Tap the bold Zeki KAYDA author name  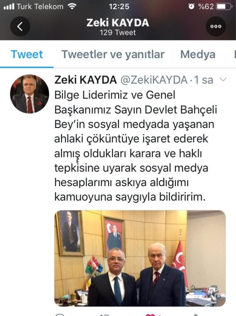click(x=86, y=80)
